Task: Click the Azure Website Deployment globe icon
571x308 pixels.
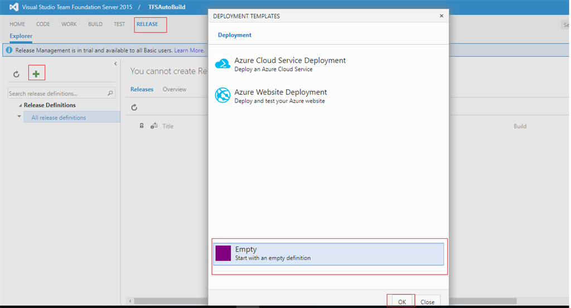Action: pos(223,95)
